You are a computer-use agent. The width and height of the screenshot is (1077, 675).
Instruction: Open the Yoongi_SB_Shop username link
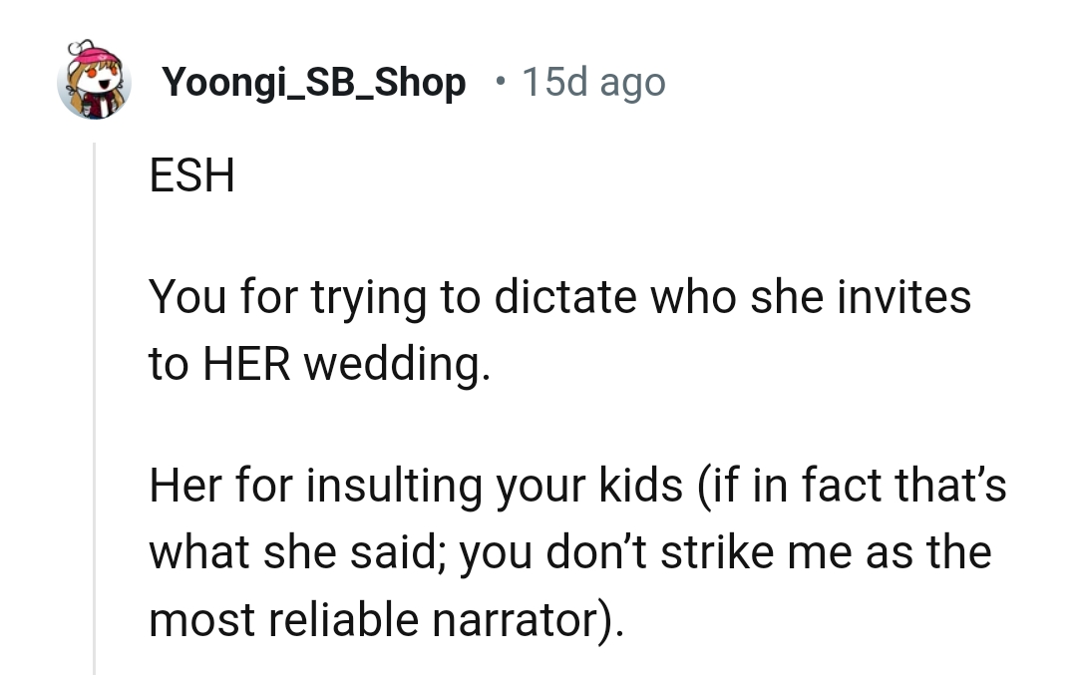[314, 82]
